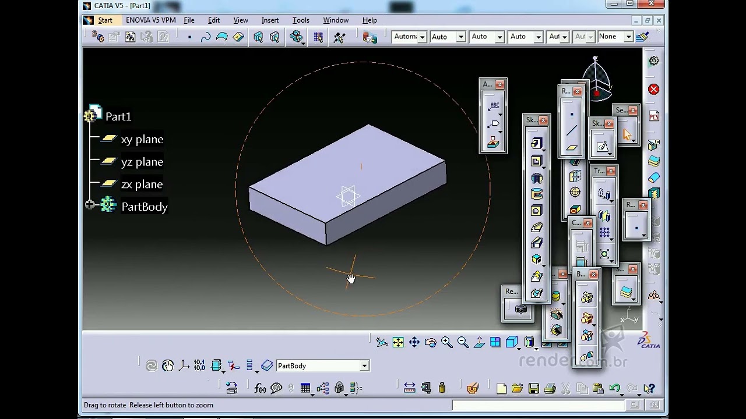
Task: Open the Start menu
Action: 105,20
